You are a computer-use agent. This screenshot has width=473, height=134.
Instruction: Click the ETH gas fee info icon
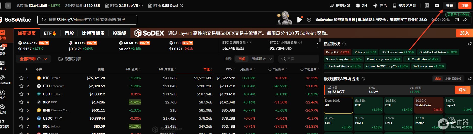coord(181,6)
